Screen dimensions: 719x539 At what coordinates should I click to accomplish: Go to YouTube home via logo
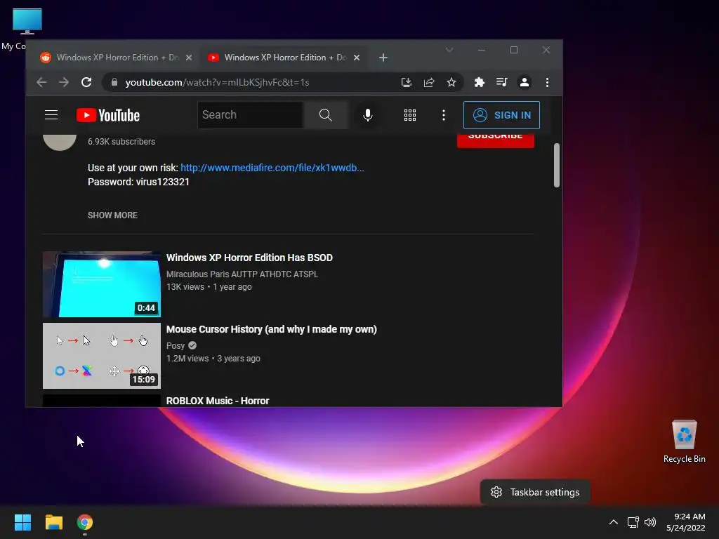107,115
